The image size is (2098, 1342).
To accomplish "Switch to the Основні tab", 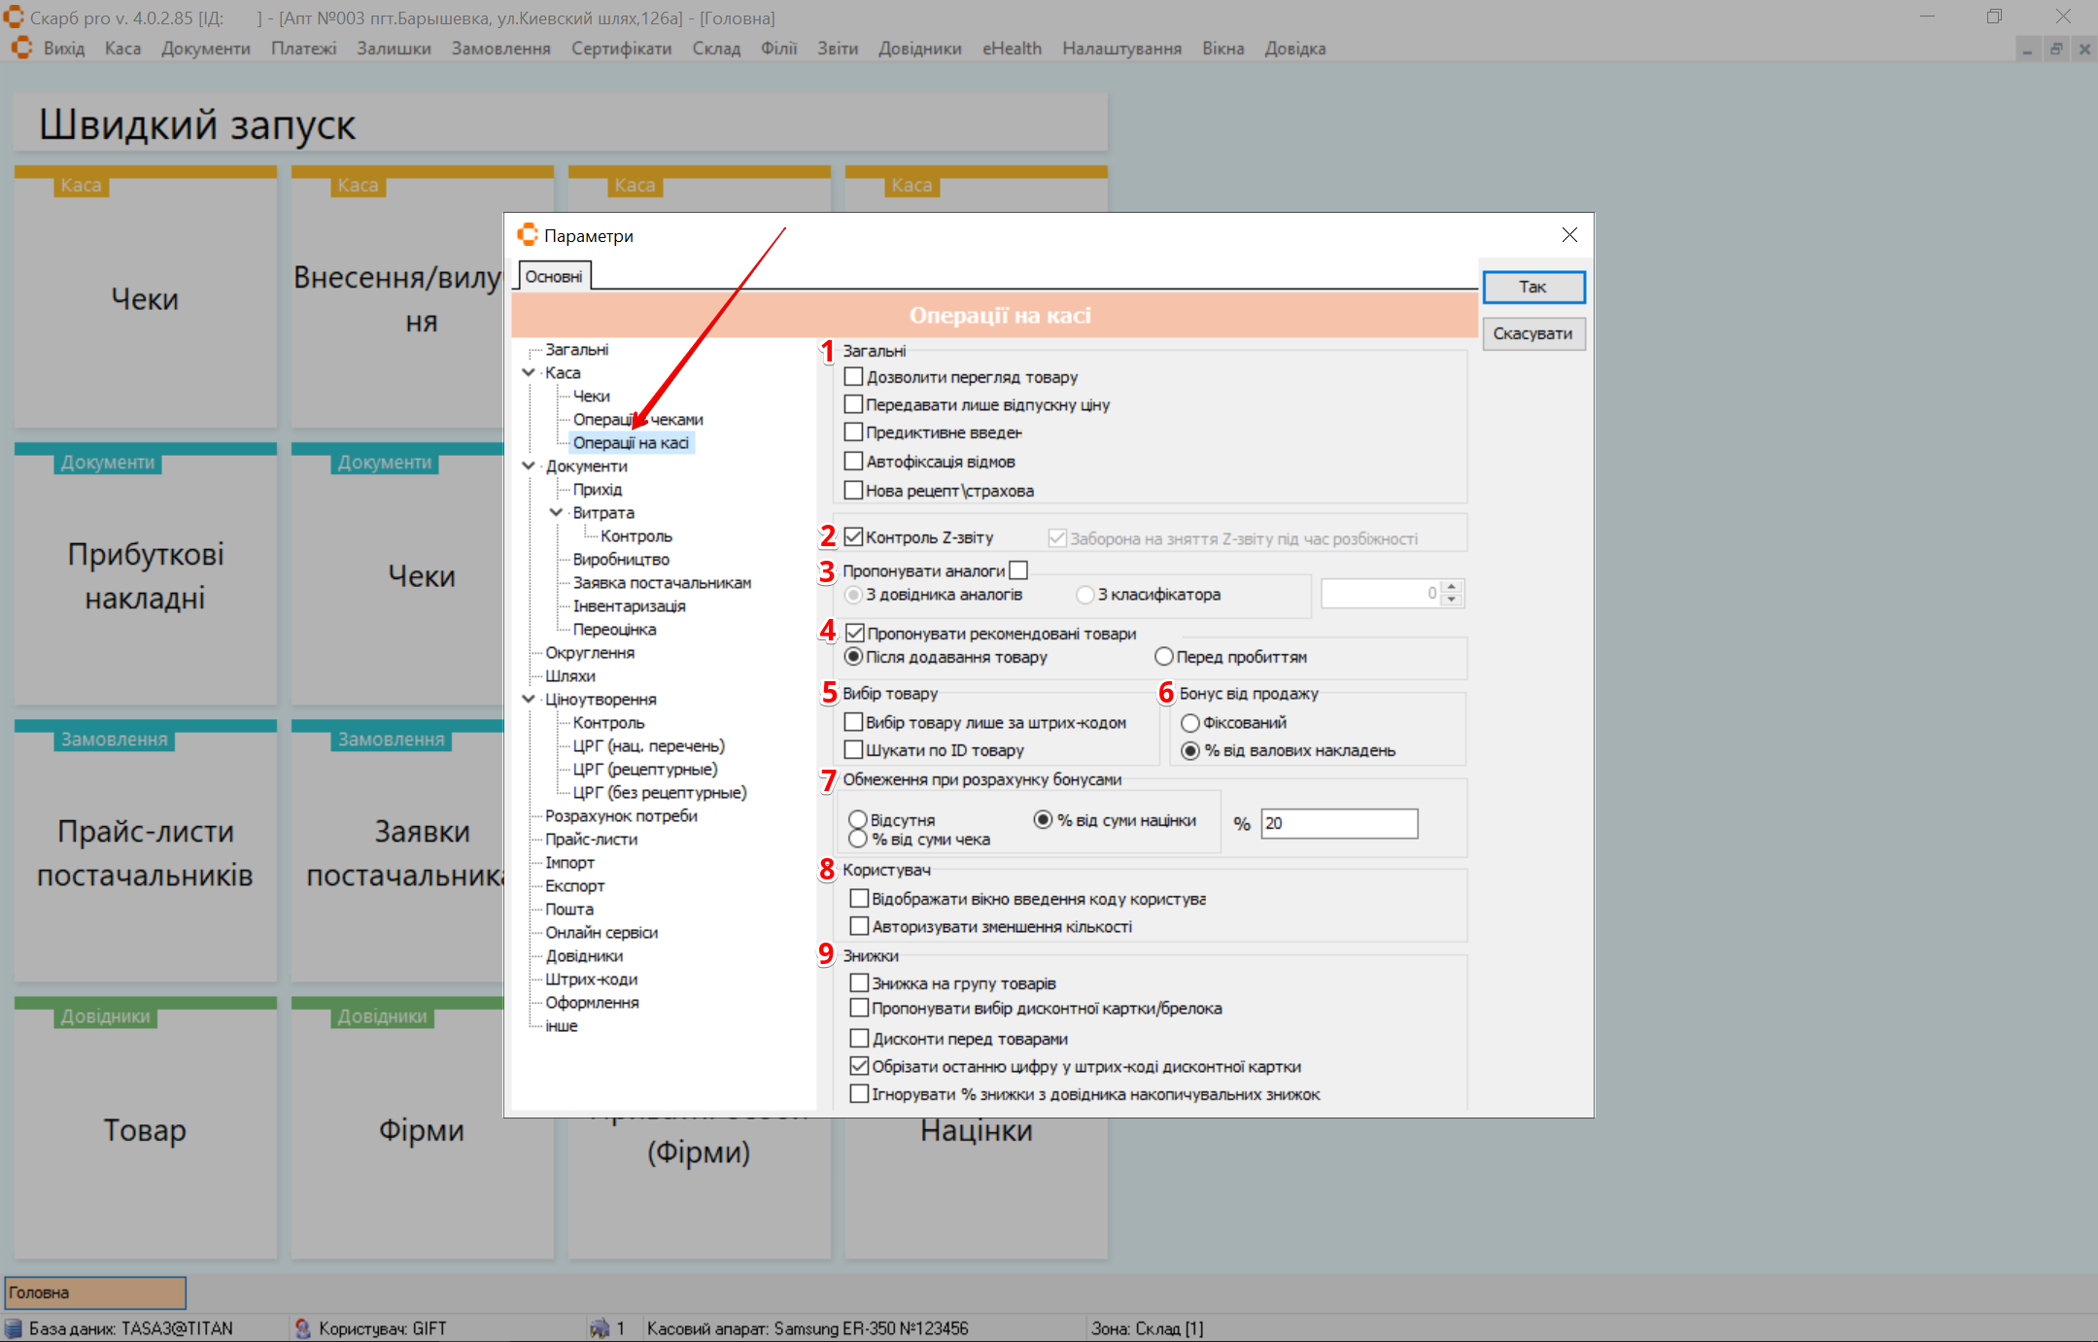I will point(554,277).
